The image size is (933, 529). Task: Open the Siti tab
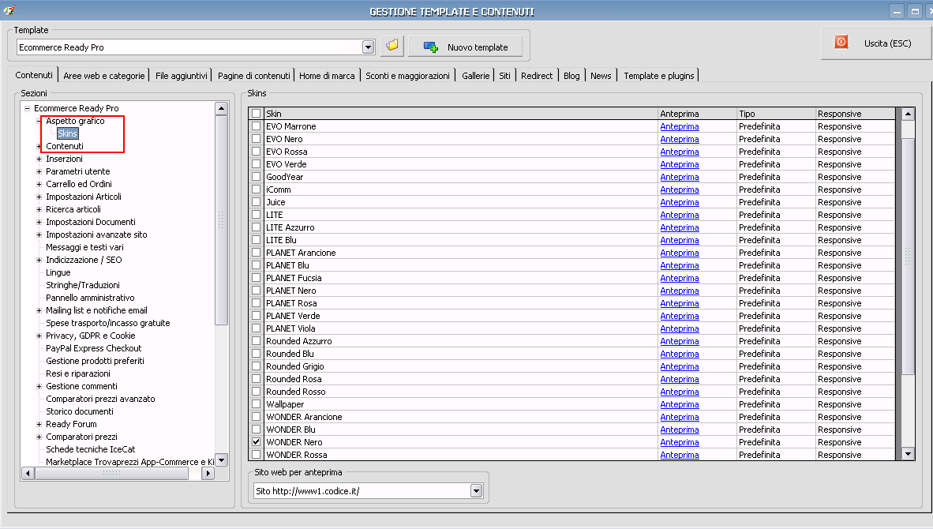[504, 76]
